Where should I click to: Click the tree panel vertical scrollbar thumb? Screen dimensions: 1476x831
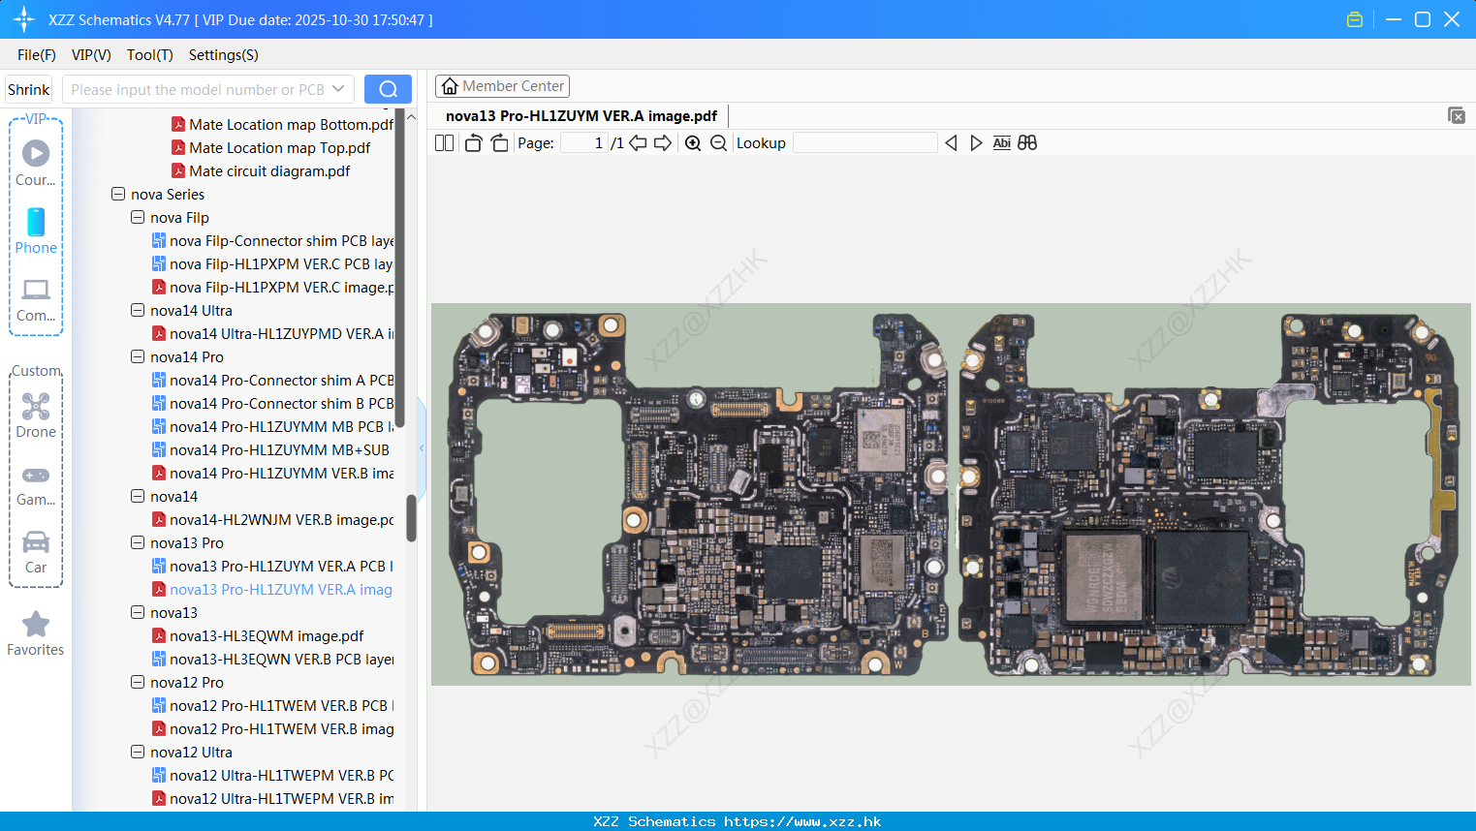(411, 518)
